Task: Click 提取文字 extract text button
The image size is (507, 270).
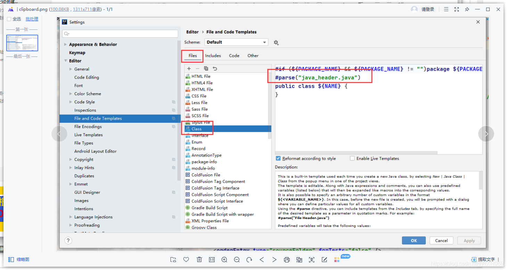Action: point(483,260)
